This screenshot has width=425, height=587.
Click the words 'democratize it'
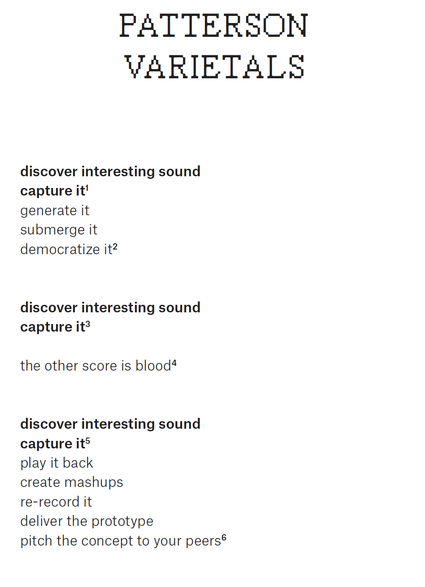[66, 250]
